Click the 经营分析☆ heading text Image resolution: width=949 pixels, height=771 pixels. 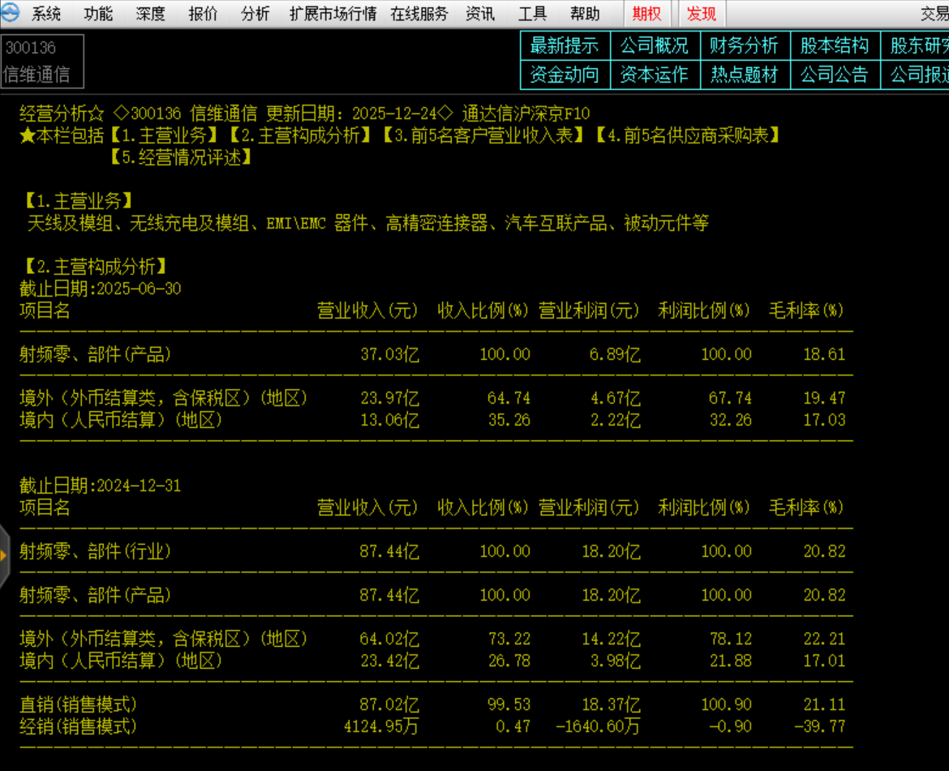point(62,113)
